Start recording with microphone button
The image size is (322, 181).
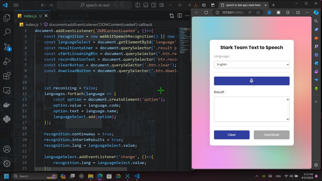(252, 81)
